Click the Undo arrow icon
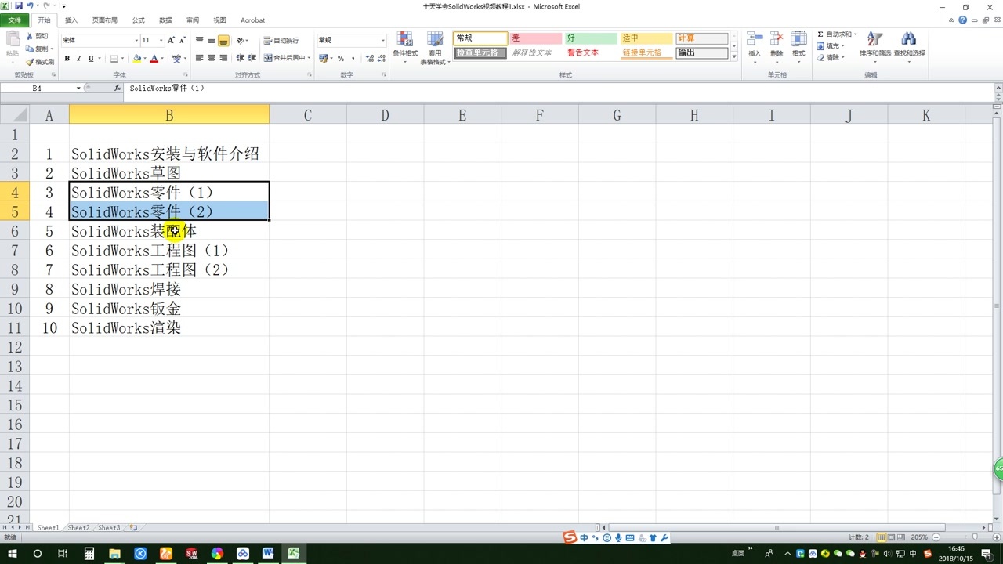Image resolution: width=1003 pixels, height=564 pixels. [30, 6]
